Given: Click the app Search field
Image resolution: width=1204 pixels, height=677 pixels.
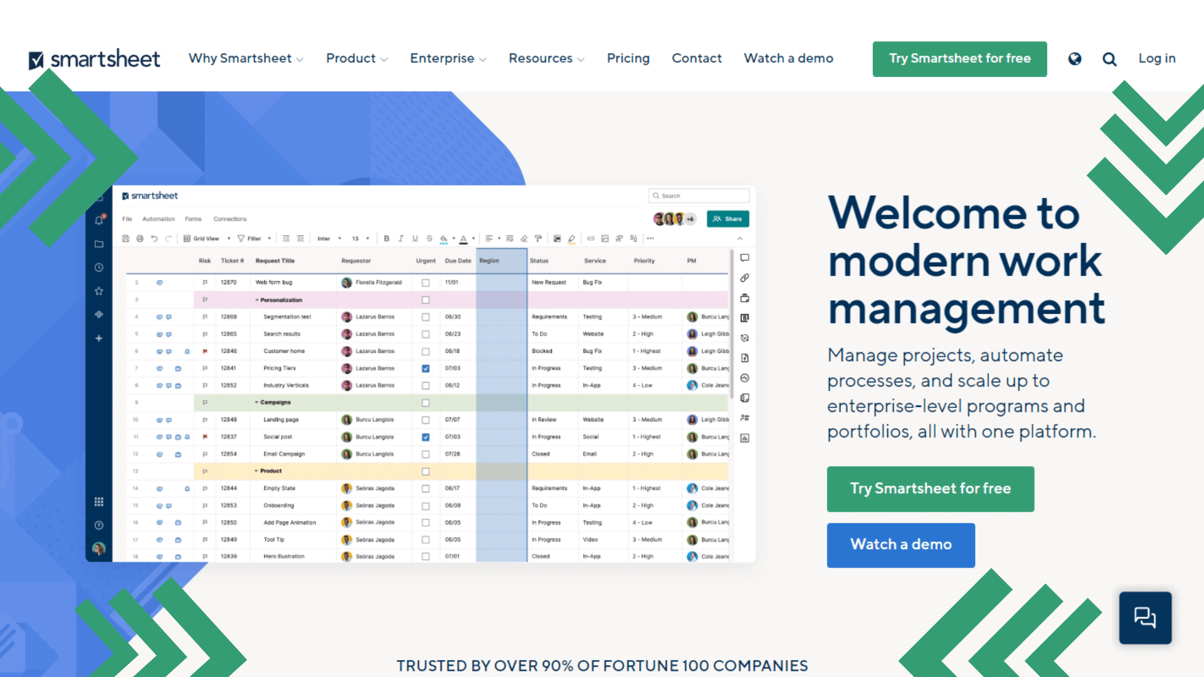Looking at the screenshot, I should [699, 196].
